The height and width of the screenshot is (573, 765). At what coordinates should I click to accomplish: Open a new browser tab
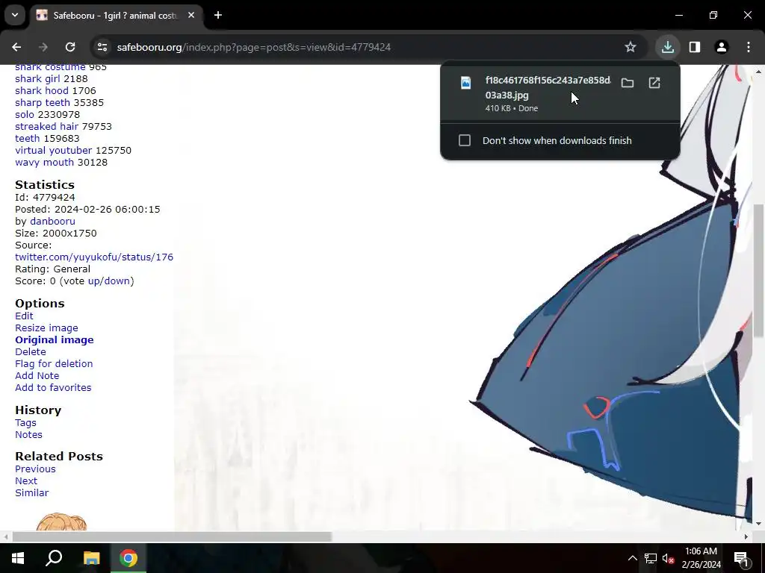[x=218, y=15]
